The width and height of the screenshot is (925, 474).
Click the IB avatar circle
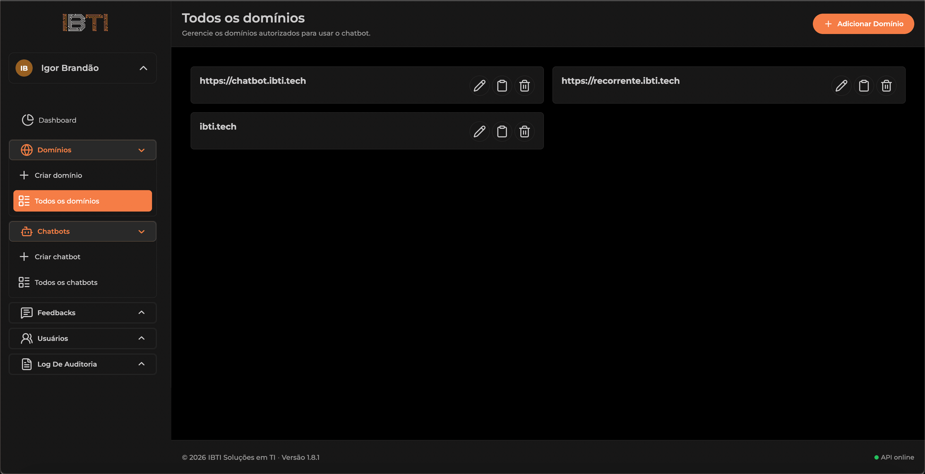[x=24, y=68]
